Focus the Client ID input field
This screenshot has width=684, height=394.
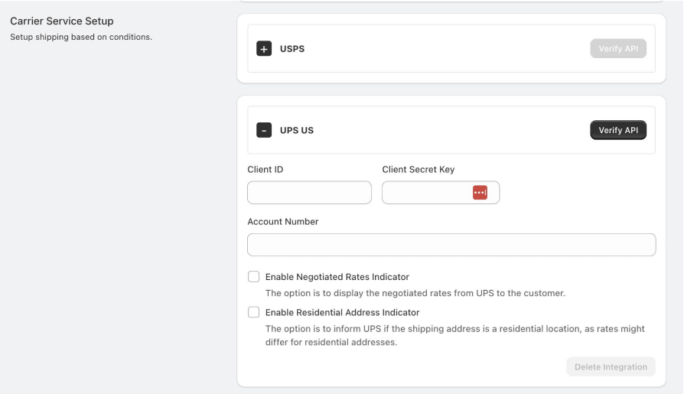[x=309, y=193]
